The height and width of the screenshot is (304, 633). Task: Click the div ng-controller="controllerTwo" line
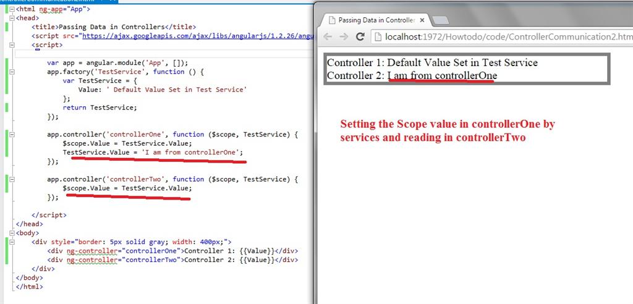(172, 260)
